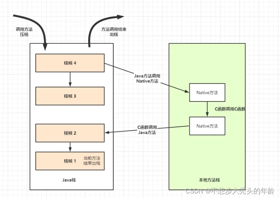This screenshot has height=198, width=280.
Task: Select the 栈帧 1 label text
Action: [70, 161]
